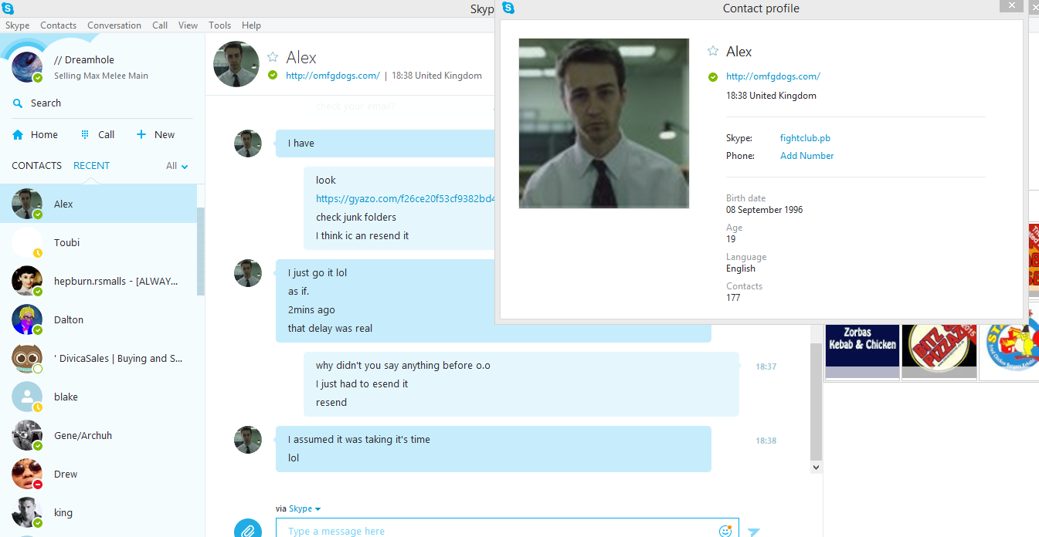The width and height of the screenshot is (1039, 537).
Task: Click the Search field text
Action: point(46,103)
